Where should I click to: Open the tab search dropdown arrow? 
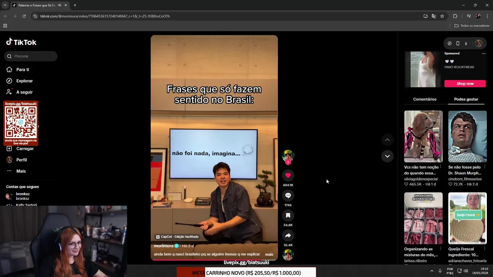click(5, 5)
